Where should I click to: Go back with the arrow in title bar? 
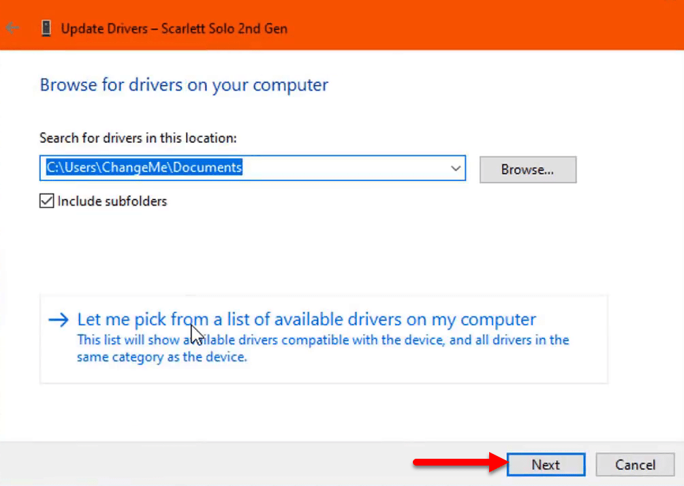(12, 28)
